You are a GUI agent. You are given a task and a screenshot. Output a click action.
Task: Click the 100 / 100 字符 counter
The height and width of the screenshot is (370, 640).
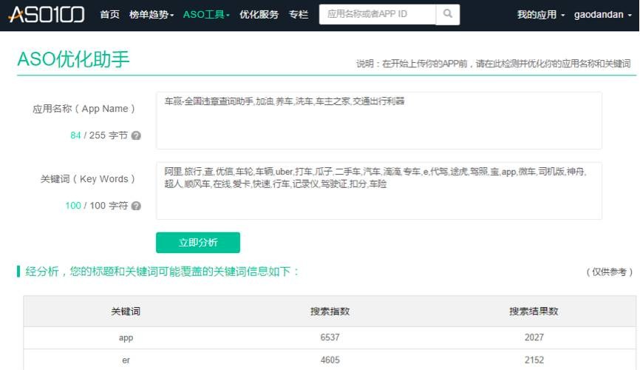coord(96,206)
